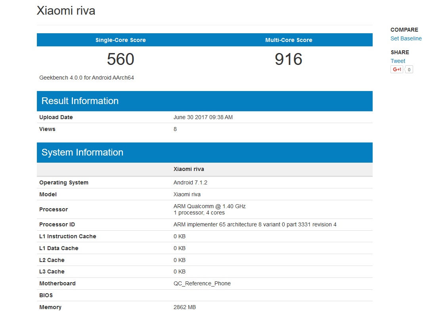Open the Tweet share link
Screen dimensions: 423x317
point(398,61)
